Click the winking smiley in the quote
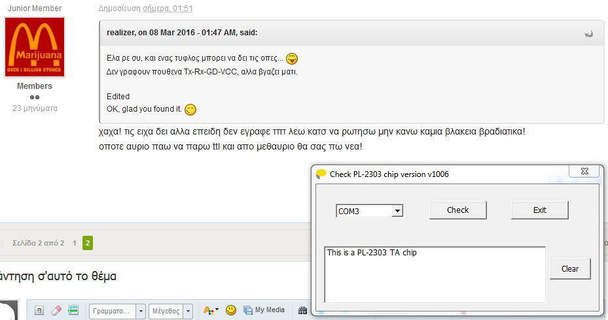This screenshot has width=608, height=320. [190, 110]
